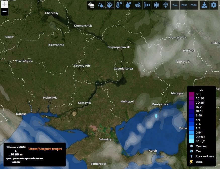Screen dimensions: 220x169
Task: Select the precipitation/cloud cover layer icon
Action: (91, 5)
